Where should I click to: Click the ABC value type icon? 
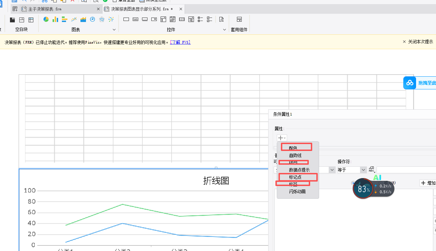pyautogui.click(x=371, y=170)
